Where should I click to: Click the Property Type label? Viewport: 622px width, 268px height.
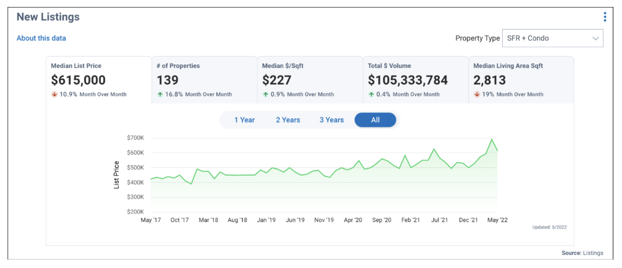click(x=478, y=39)
